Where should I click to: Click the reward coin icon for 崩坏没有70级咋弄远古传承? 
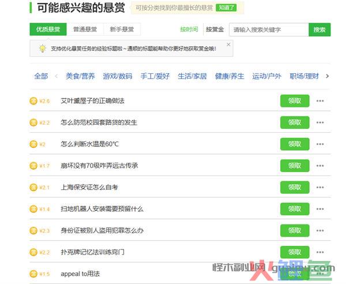coord(33,166)
